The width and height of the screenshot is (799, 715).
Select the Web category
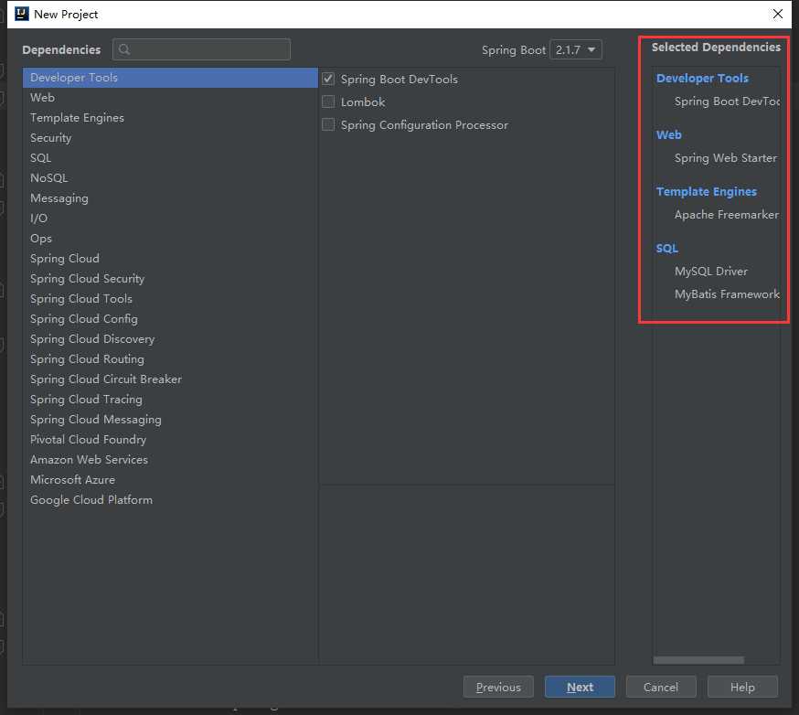tap(170, 97)
